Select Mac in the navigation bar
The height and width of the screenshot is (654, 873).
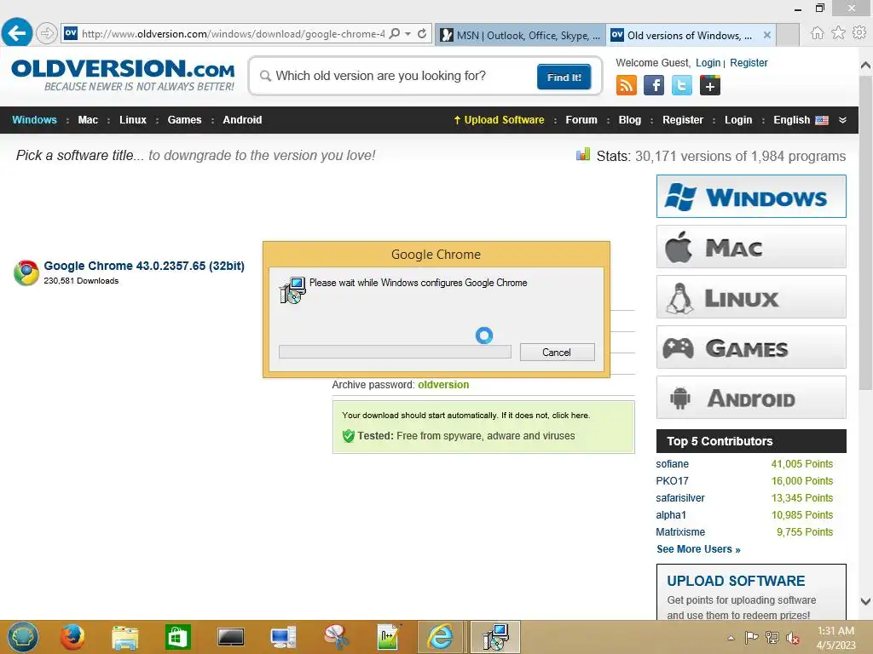pyautogui.click(x=88, y=120)
